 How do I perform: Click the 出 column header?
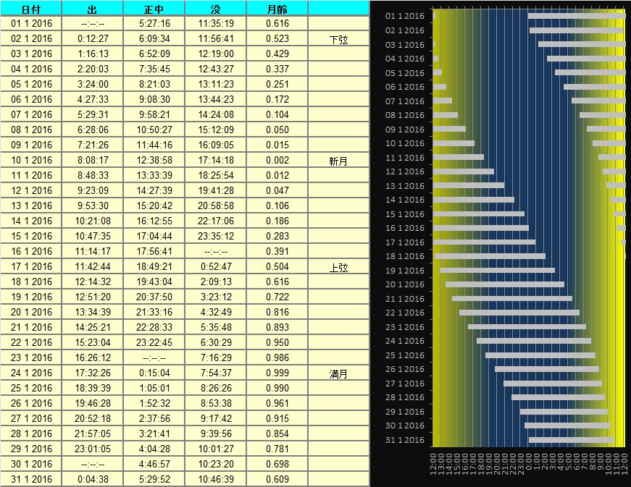(x=92, y=9)
